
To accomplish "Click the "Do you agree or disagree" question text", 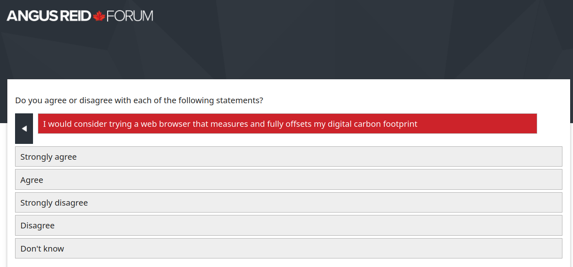I will click(x=81, y=100).
